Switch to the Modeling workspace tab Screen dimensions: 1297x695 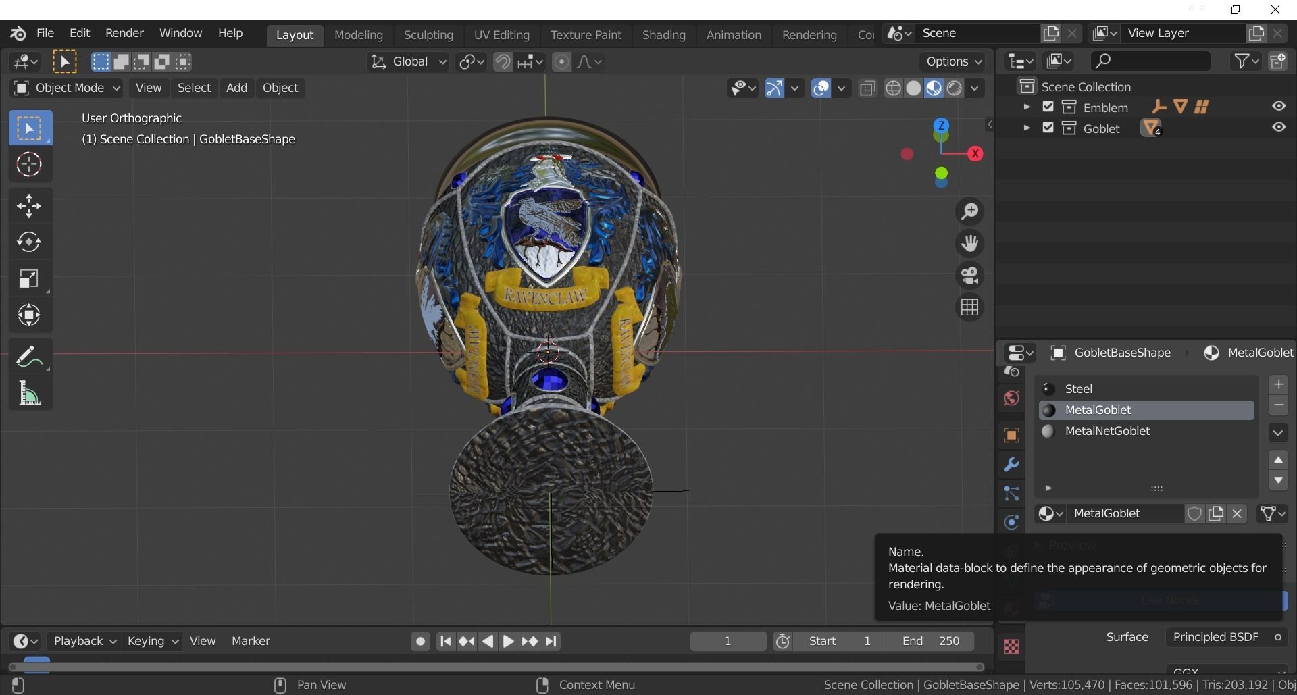(x=359, y=35)
